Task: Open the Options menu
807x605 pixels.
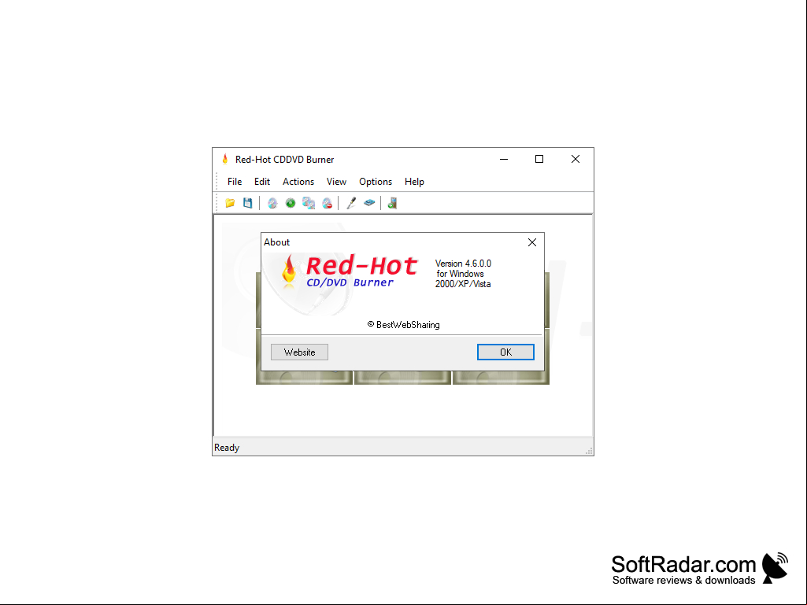Action: (x=376, y=182)
